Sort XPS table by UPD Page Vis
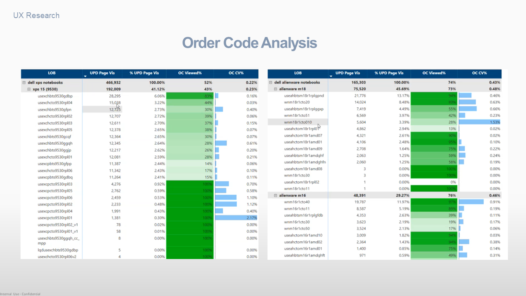 tap(102, 73)
